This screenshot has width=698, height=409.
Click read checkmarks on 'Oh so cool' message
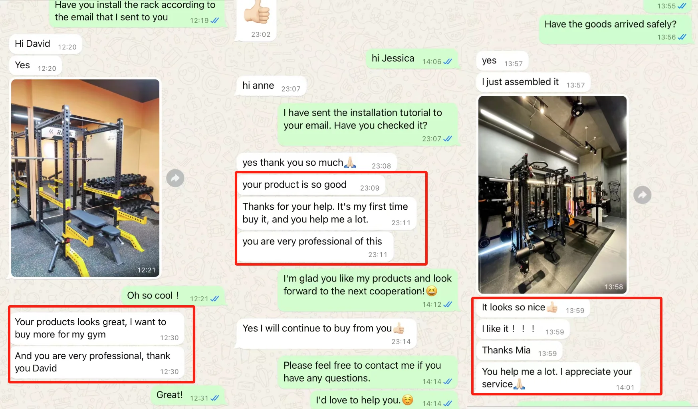[215, 298]
